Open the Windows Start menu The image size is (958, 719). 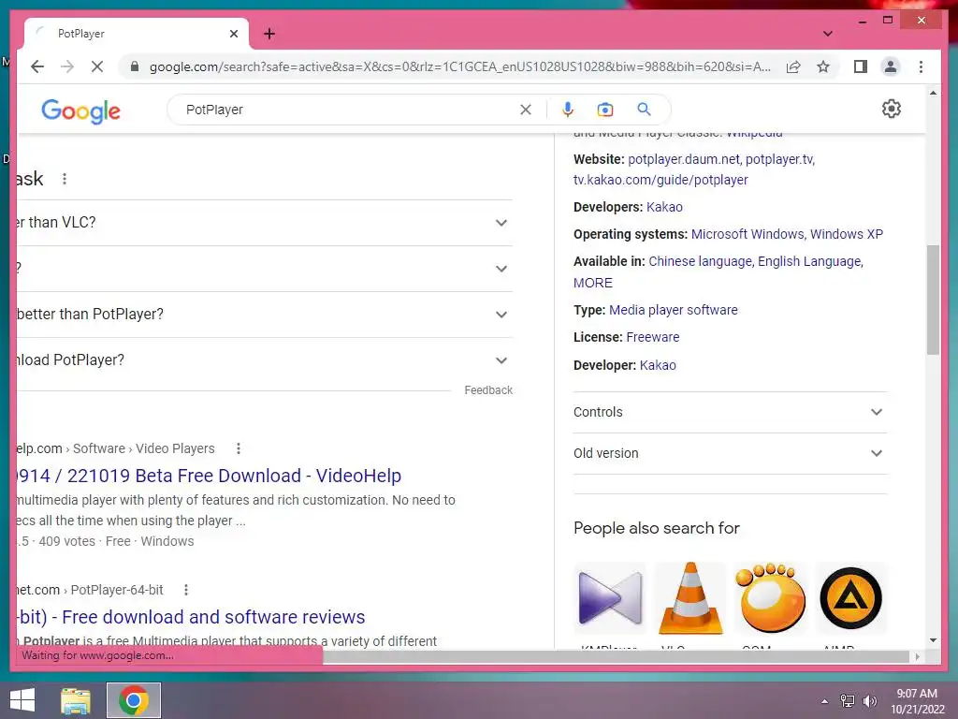click(x=22, y=700)
